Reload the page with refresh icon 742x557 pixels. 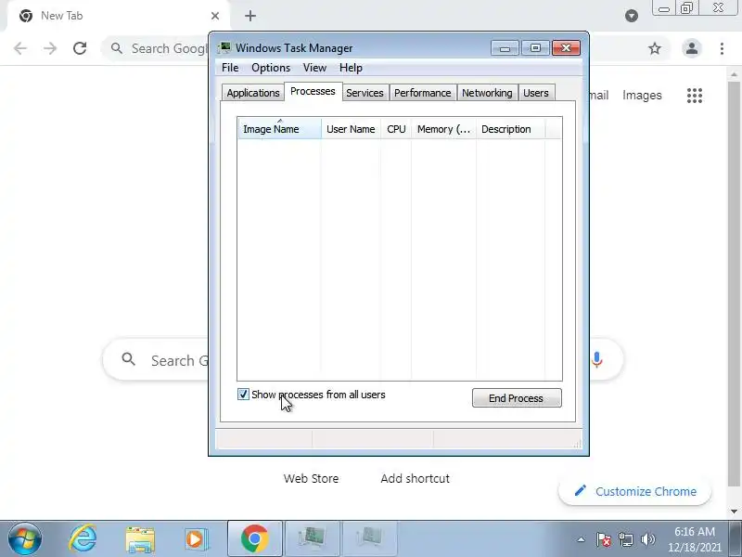coord(80,48)
